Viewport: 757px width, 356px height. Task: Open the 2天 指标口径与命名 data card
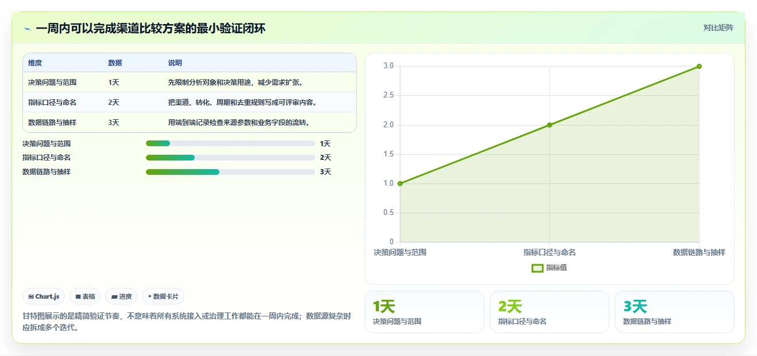[x=550, y=312]
